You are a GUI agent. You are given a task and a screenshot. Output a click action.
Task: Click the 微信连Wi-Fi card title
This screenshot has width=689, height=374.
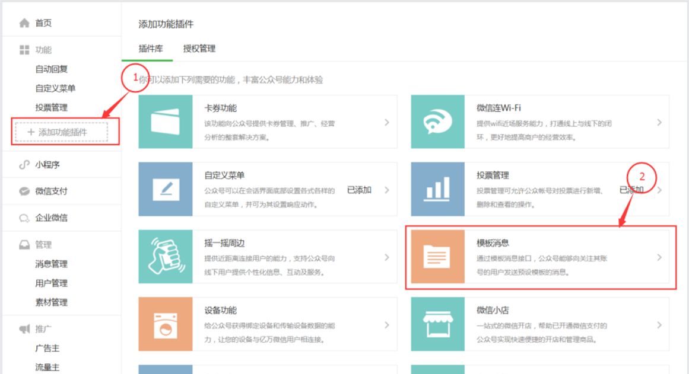[499, 108]
